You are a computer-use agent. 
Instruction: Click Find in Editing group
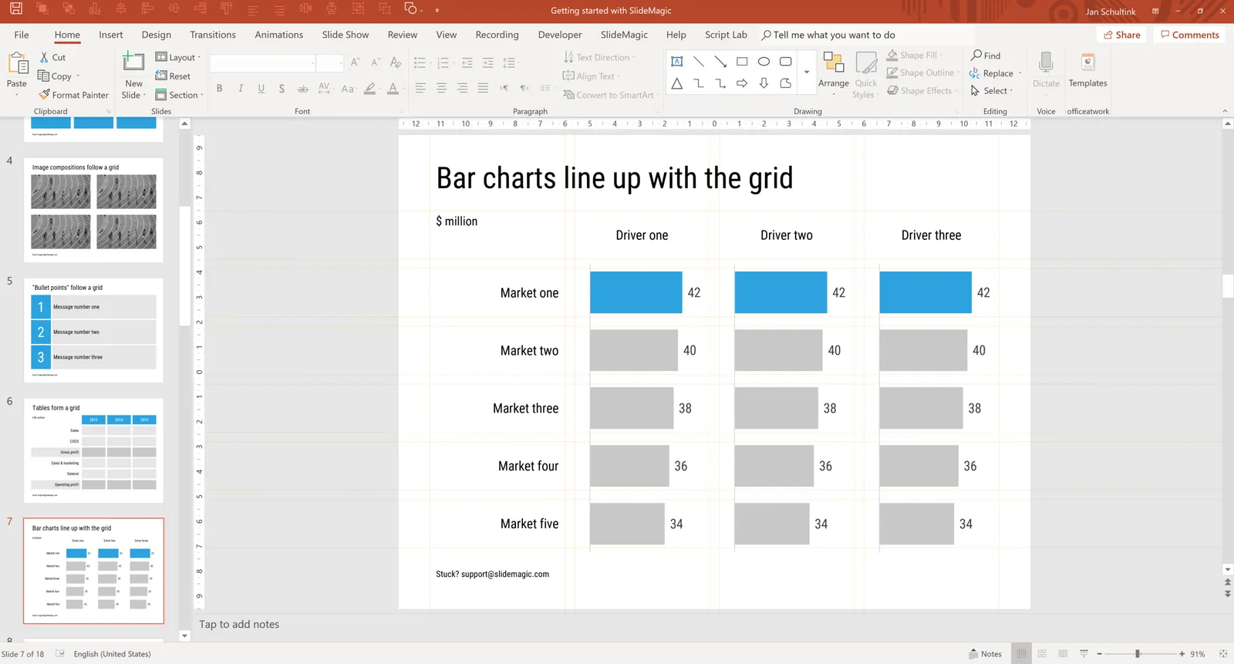986,56
